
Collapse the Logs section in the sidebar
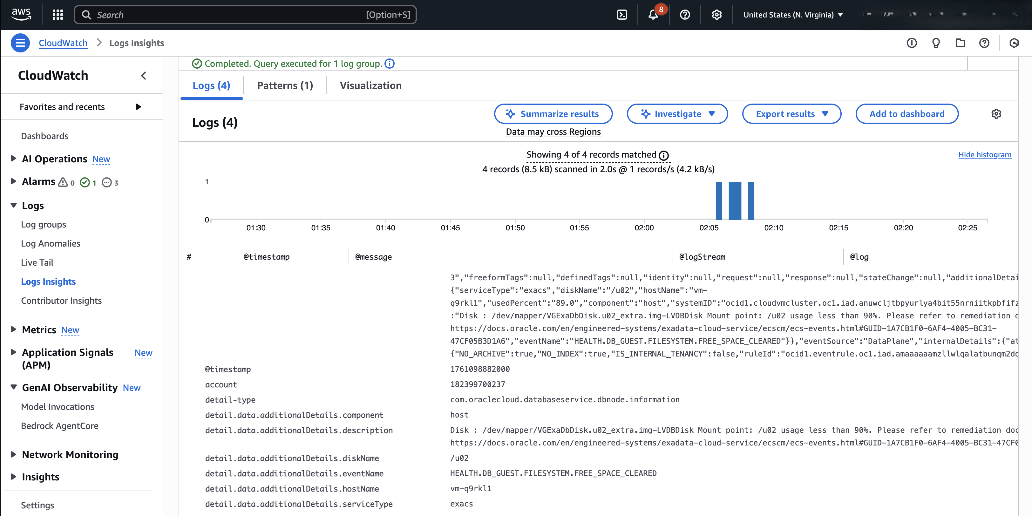tap(13, 206)
